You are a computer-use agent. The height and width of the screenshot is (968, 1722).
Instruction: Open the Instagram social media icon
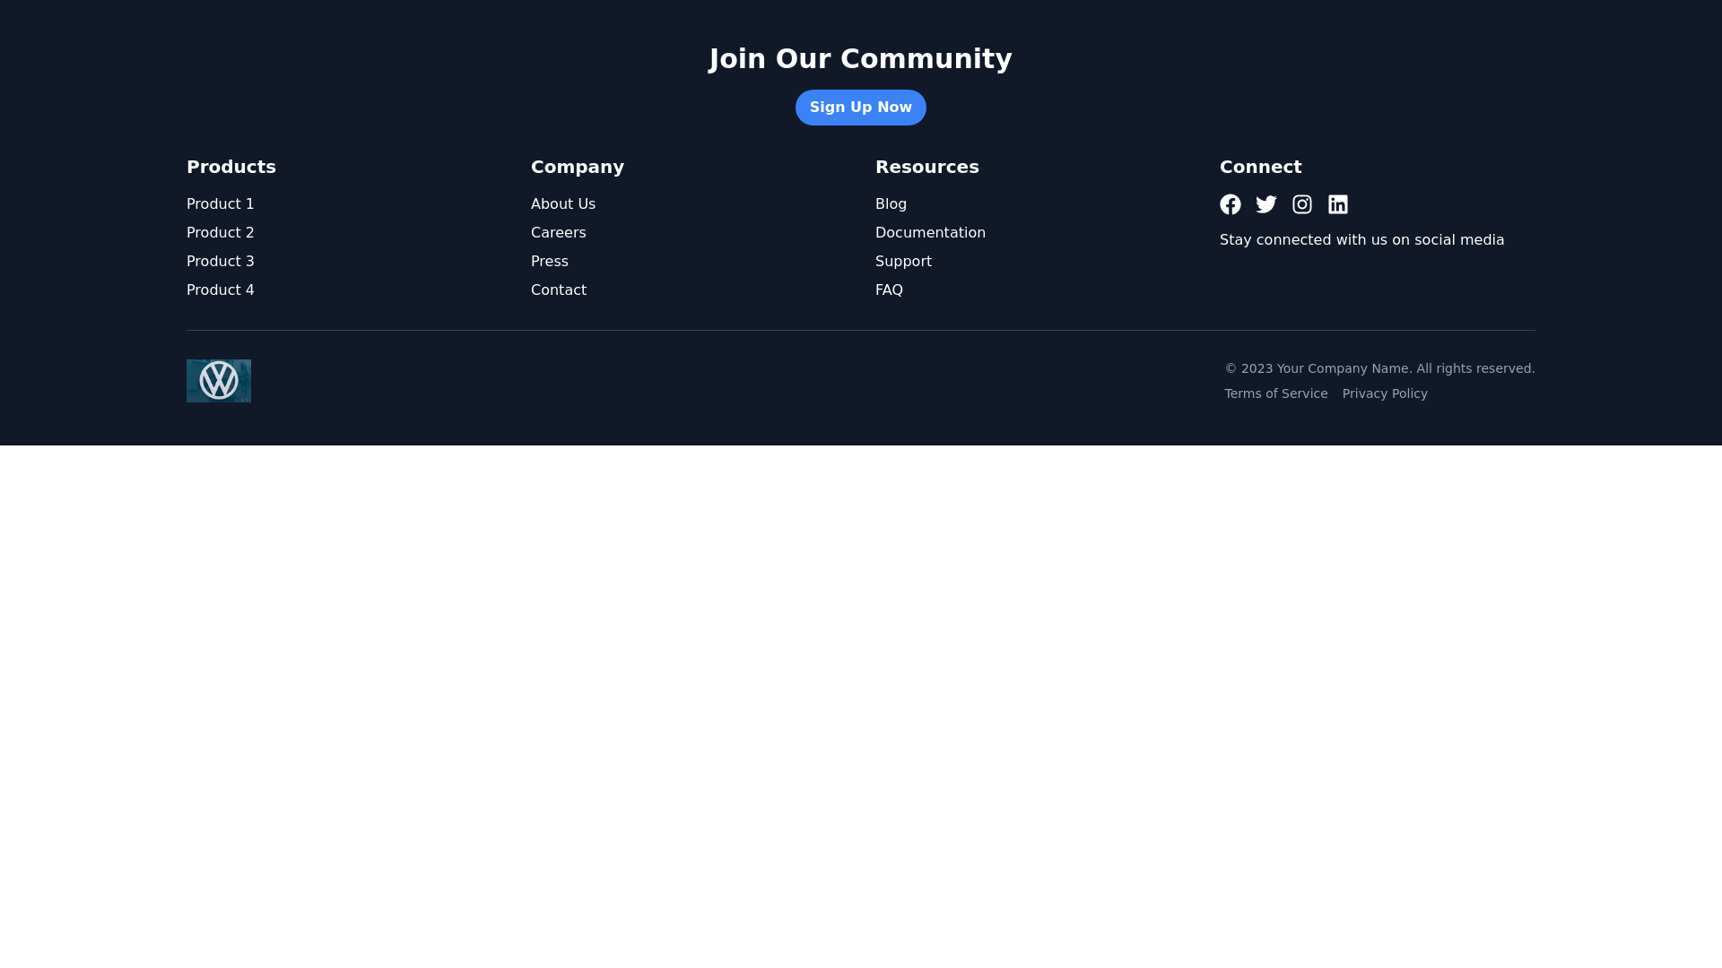click(x=1301, y=204)
